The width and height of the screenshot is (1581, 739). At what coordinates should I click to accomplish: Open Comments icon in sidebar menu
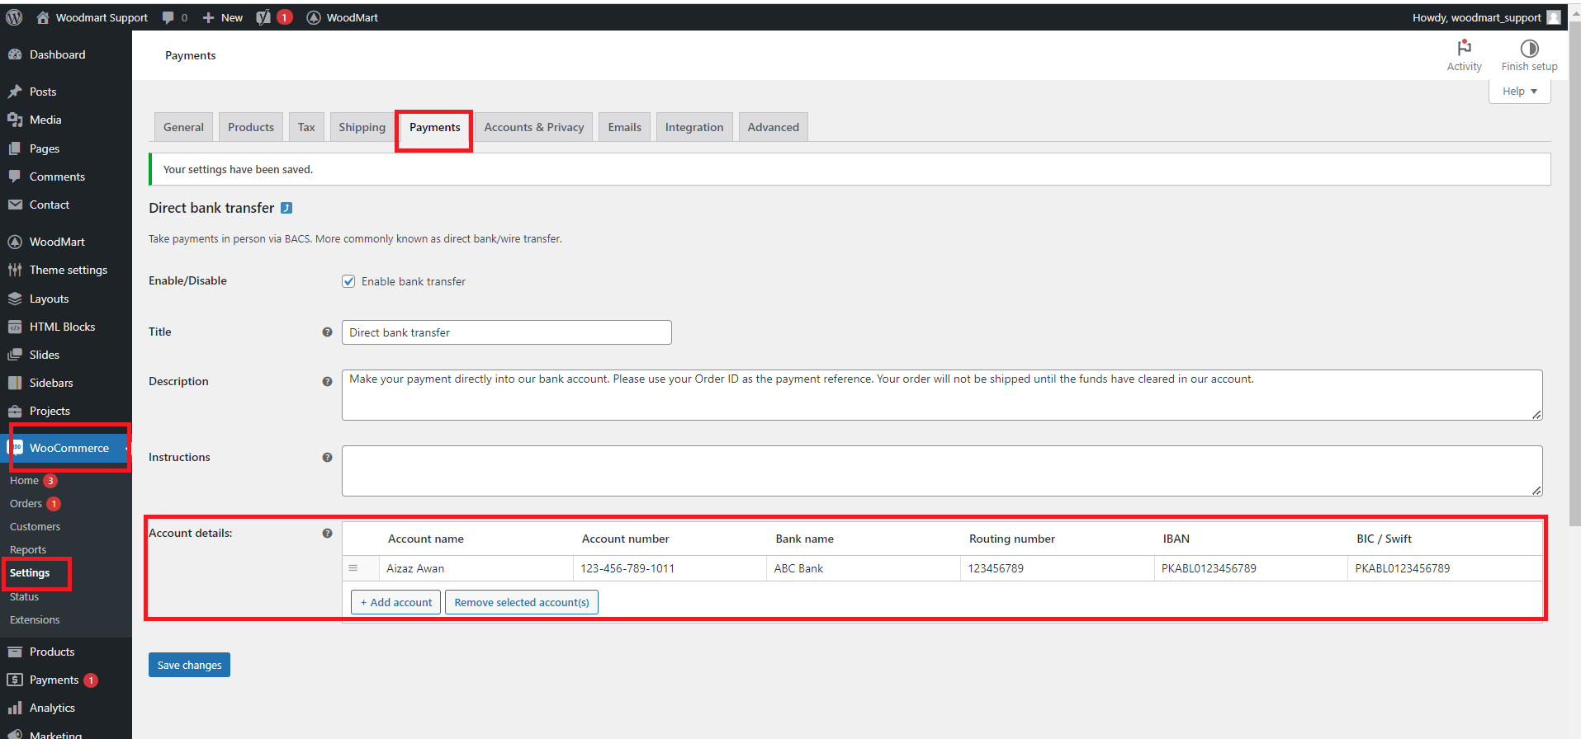click(x=15, y=177)
